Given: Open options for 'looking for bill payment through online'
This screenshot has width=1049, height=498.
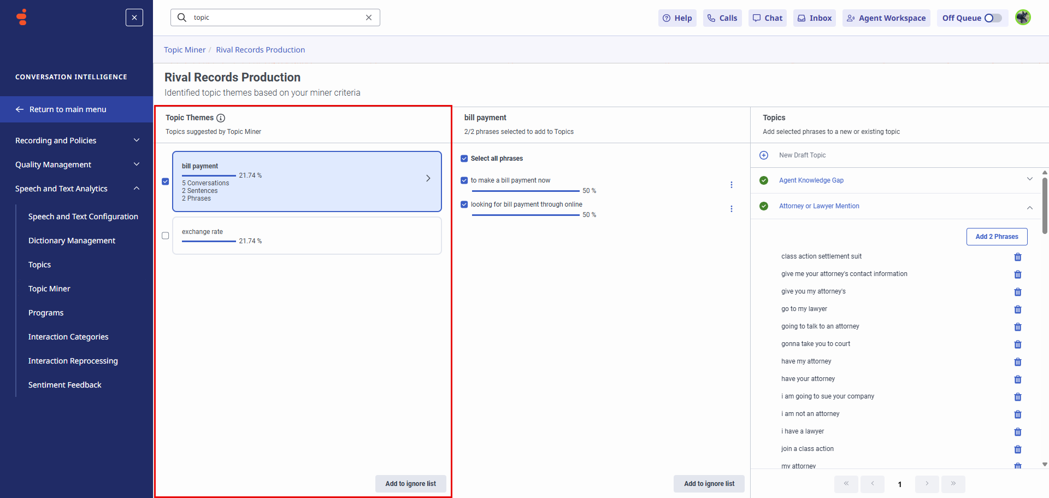Looking at the screenshot, I should pos(731,209).
